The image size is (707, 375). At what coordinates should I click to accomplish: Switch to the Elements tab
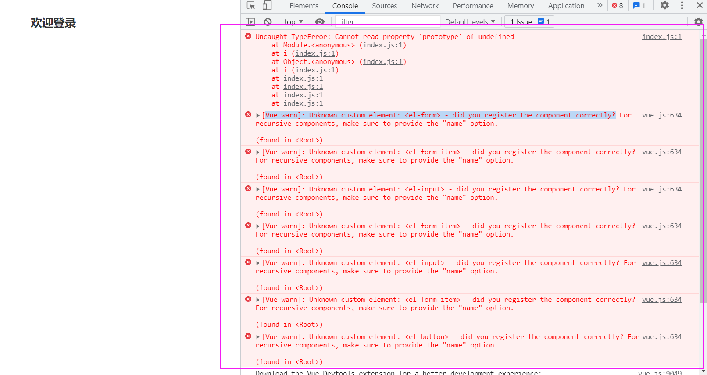(x=304, y=6)
